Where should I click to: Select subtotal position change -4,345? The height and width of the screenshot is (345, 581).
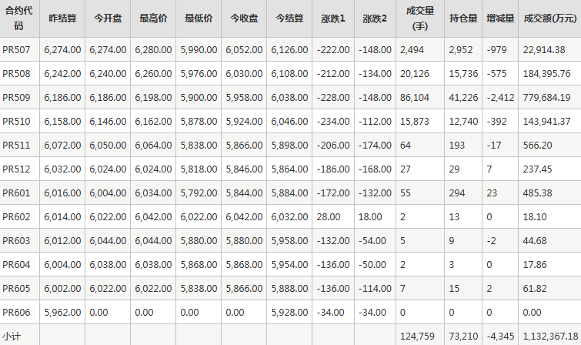tap(500, 337)
